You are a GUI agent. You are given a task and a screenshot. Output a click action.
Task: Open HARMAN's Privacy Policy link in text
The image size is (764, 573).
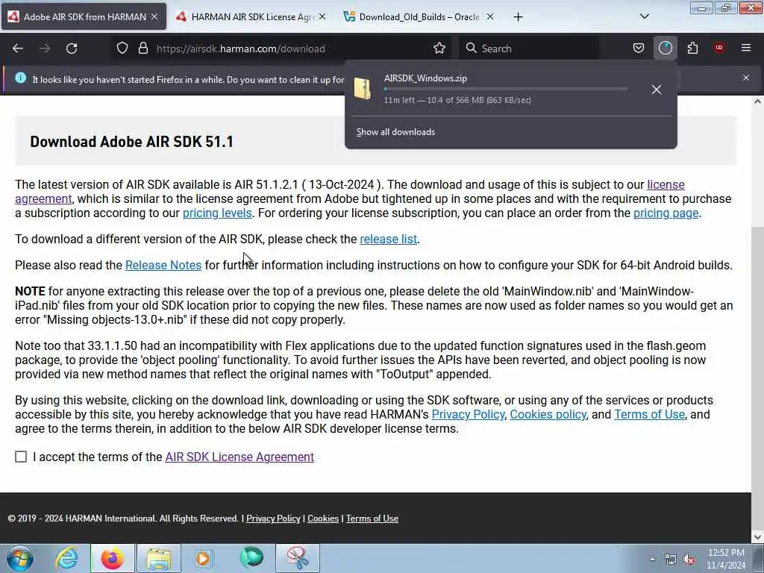tap(468, 415)
